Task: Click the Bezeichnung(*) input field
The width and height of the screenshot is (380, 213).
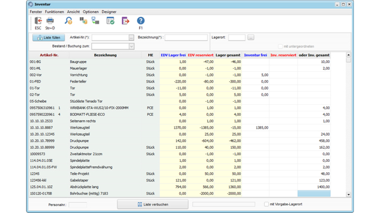Action: coord(186,37)
